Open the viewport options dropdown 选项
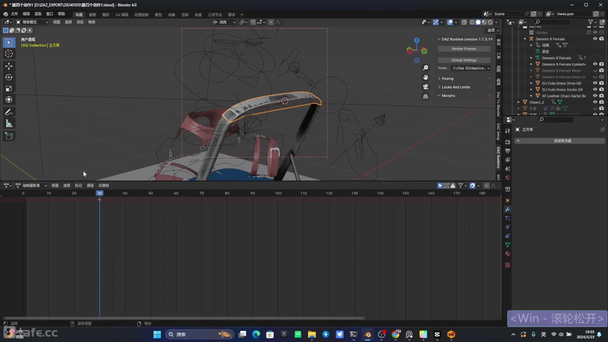The width and height of the screenshot is (608, 342). 493,30
